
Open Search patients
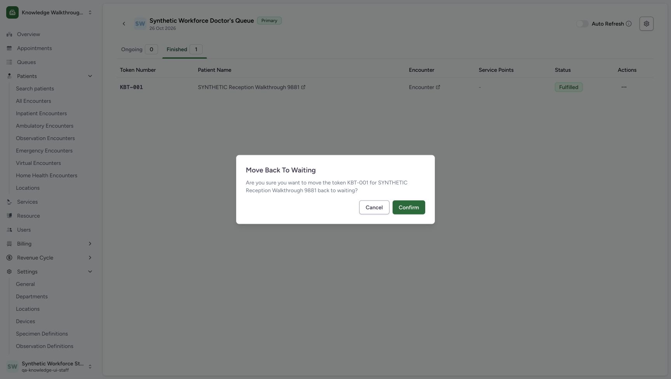(35, 88)
